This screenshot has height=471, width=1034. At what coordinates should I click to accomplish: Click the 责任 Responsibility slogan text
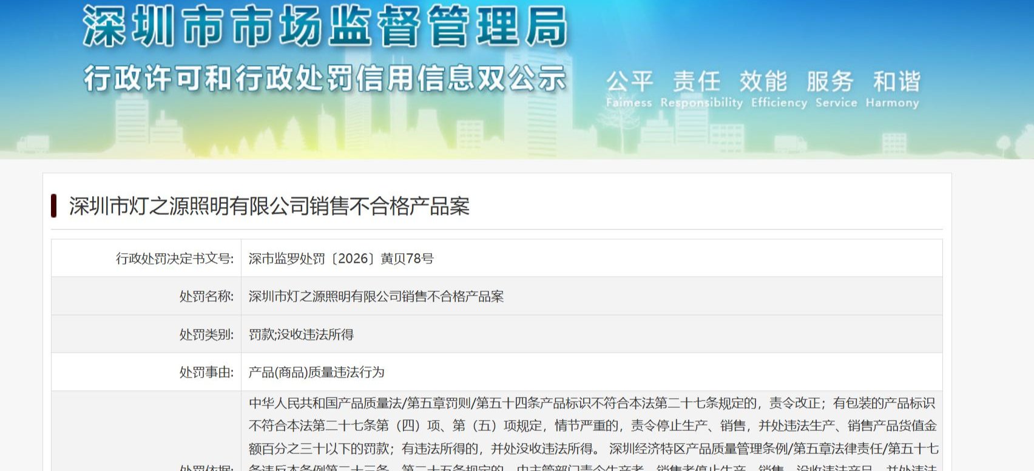(701, 89)
